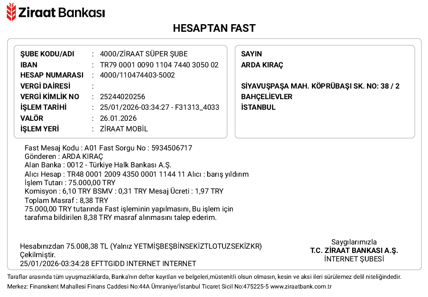
Task: Click the ZİRAAT MOBİL transaction location
Action: click(x=124, y=129)
